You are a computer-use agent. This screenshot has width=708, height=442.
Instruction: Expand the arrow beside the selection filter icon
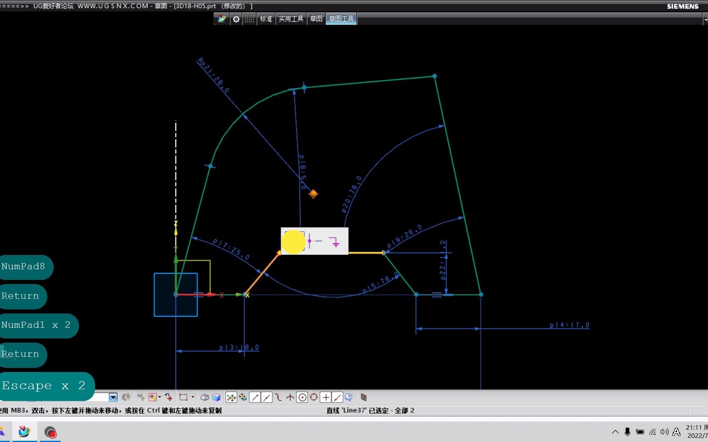tap(159, 397)
